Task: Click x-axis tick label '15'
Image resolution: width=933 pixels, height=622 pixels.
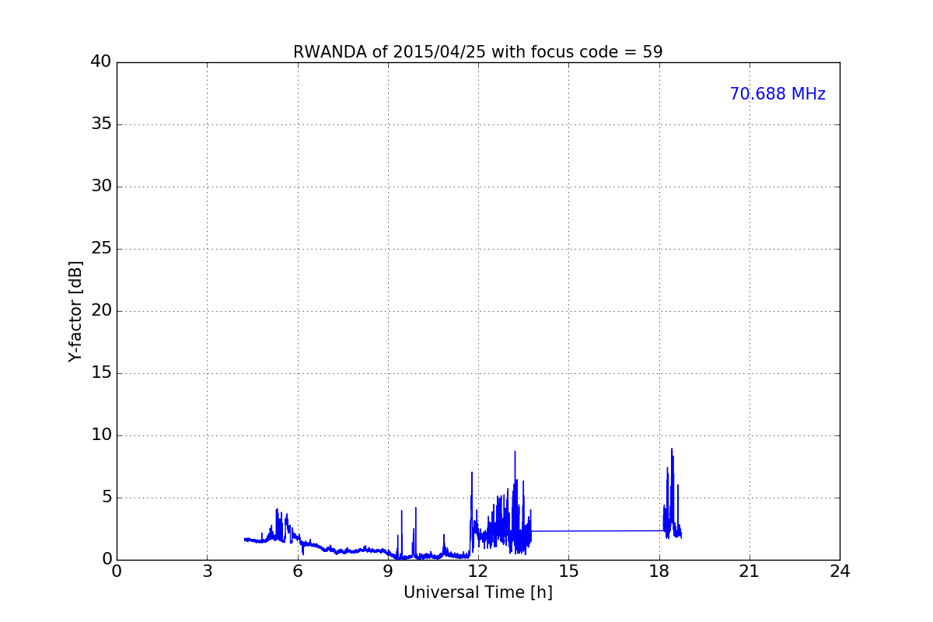Action: 568,571
